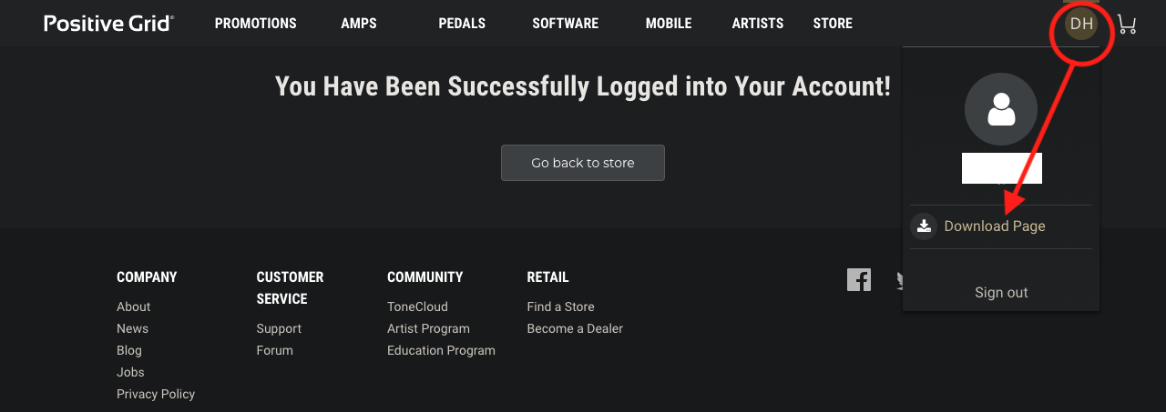Go to Positive Grid home logo
The height and width of the screenshot is (412, 1166).
109,24
